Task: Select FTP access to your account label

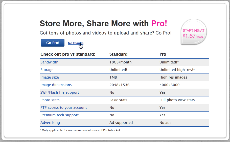Action: [x=63, y=108]
